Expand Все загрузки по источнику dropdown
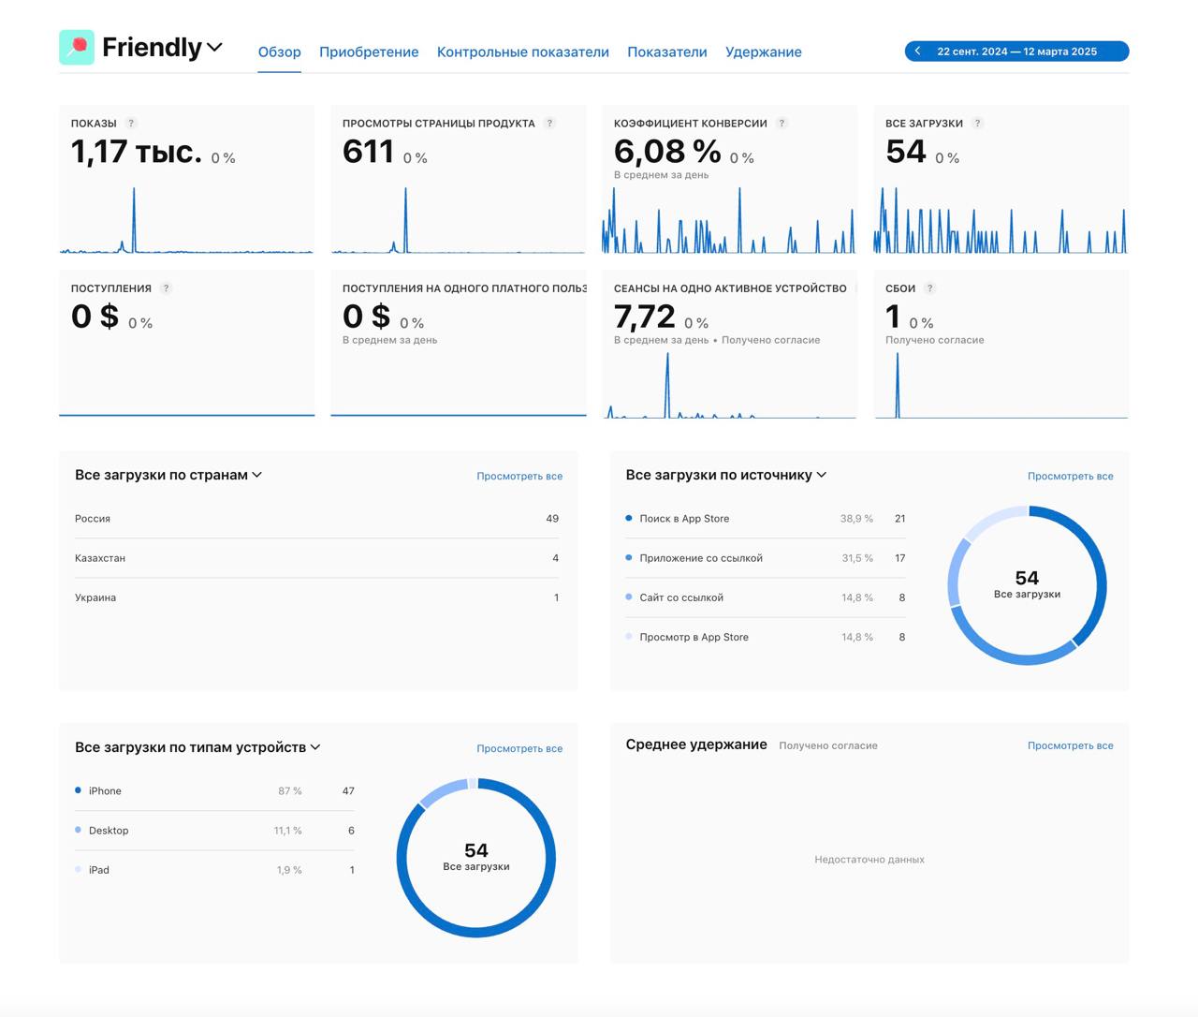Screen dimensions: 1198x1017 (821, 475)
